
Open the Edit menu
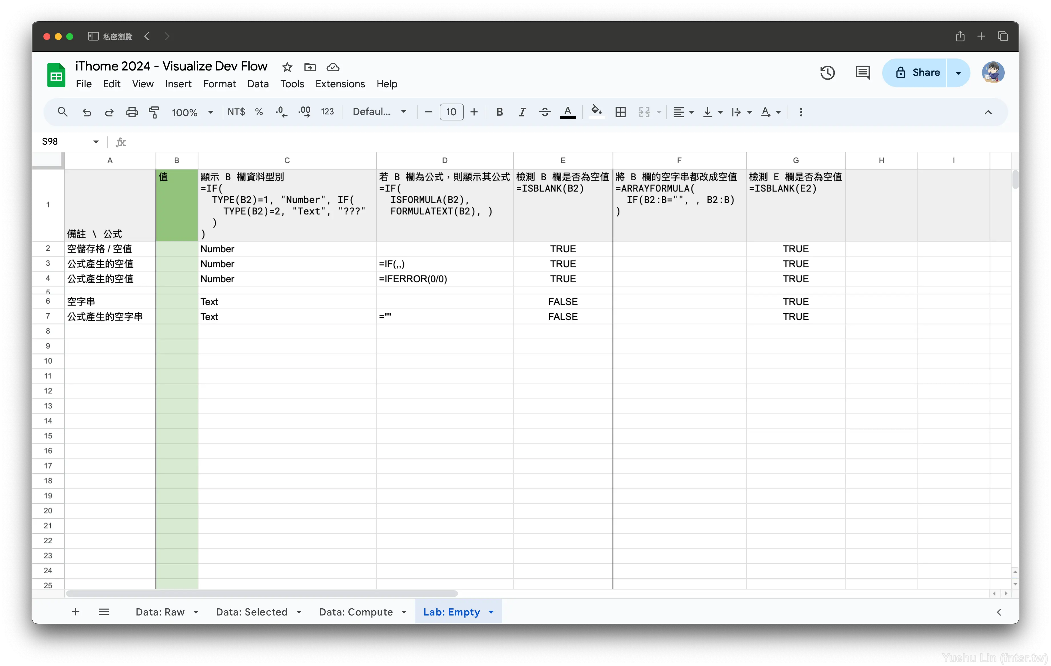point(112,84)
